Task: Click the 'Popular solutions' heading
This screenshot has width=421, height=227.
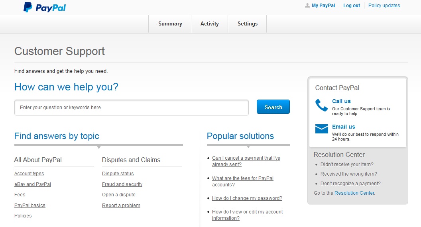Action: pyautogui.click(x=240, y=136)
